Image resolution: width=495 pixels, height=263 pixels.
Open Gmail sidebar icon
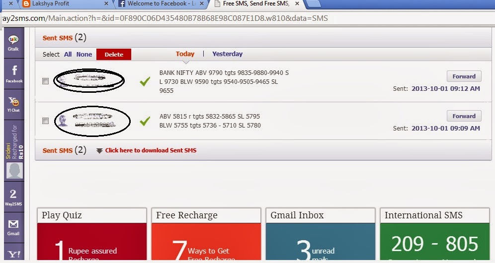click(x=13, y=227)
